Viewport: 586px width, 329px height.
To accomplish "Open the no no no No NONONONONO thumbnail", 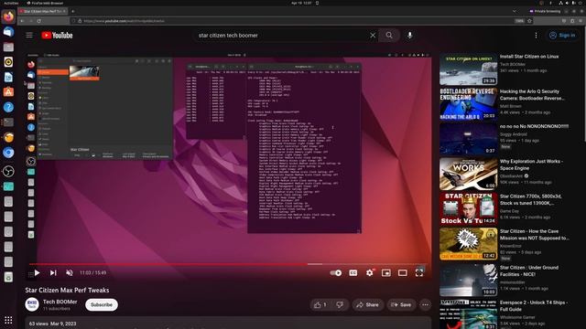I will tap(468, 139).
